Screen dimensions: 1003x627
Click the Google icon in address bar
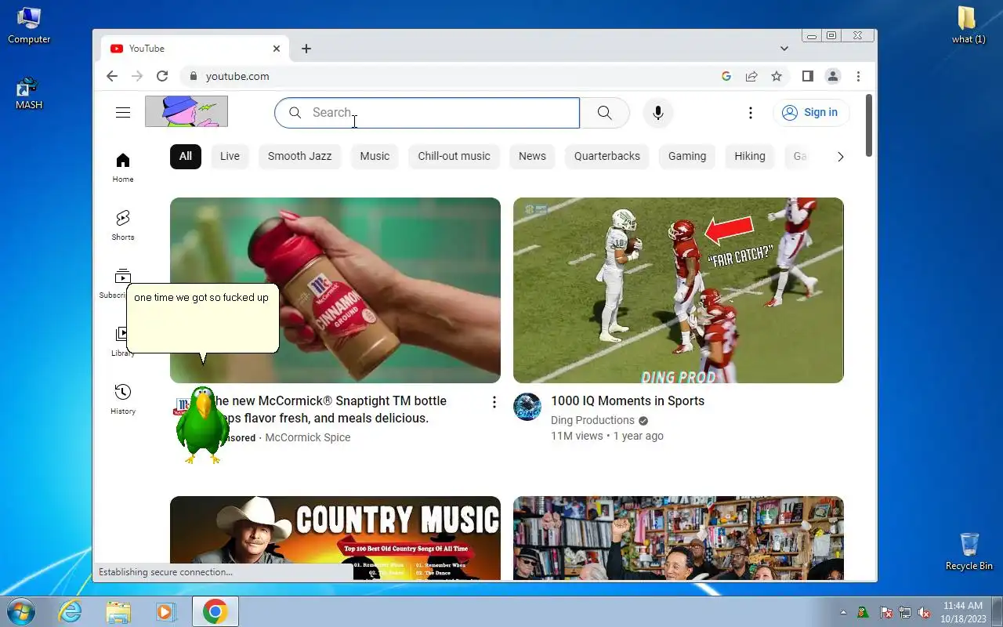(x=726, y=76)
